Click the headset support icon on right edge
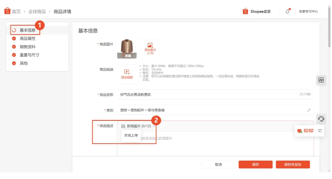The image size is (332, 179). click(321, 119)
